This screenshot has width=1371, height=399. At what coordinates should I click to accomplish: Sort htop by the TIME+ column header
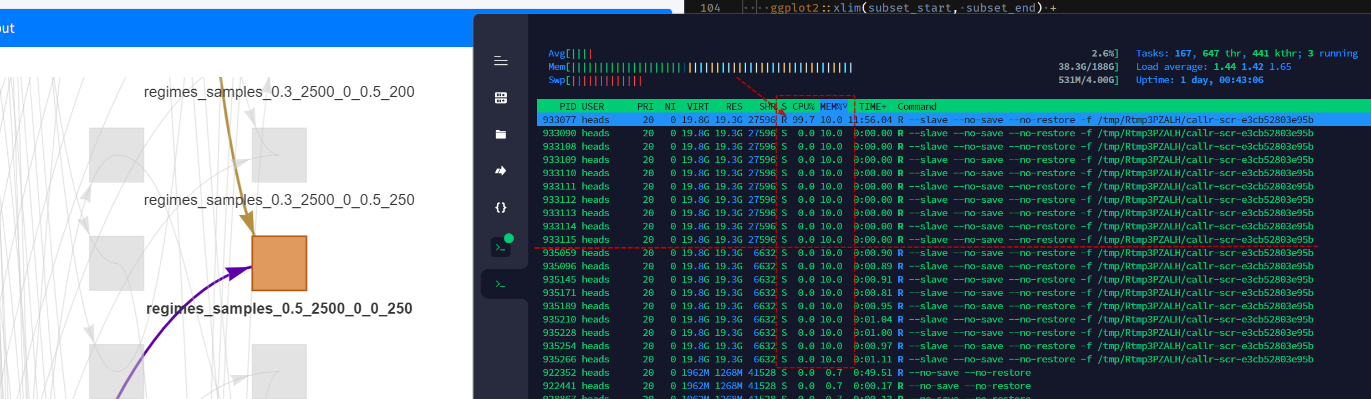873,106
